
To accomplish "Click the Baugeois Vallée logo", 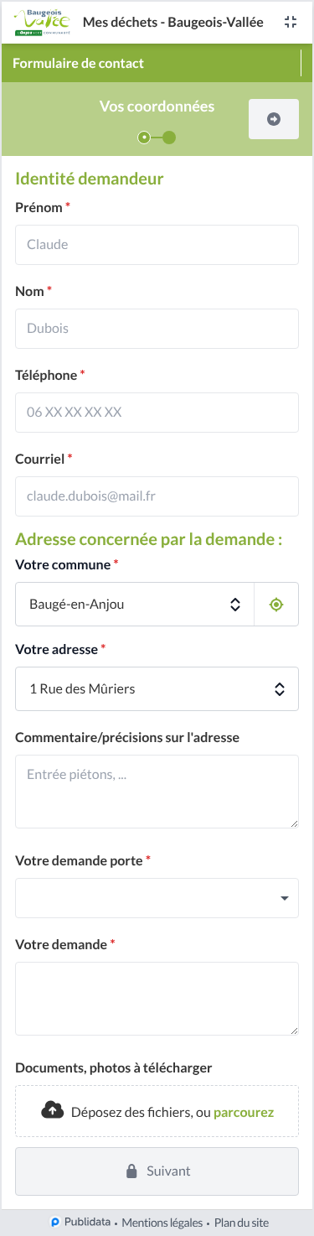I will pos(42,22).
